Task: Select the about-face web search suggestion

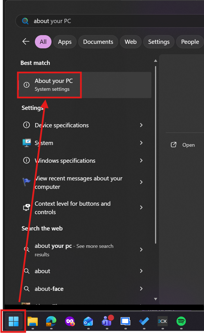Action: [49, 289]
